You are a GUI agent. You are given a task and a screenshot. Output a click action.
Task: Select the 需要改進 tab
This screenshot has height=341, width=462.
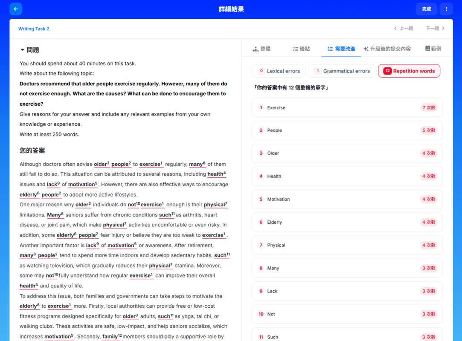(341, 49)
